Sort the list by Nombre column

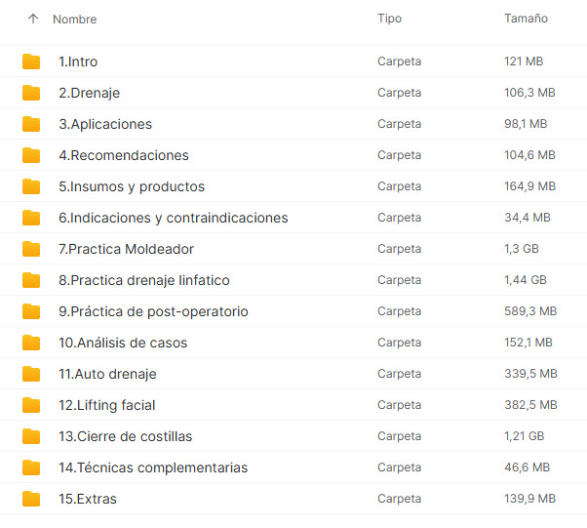pyautogui.click(x=74, y=20)
